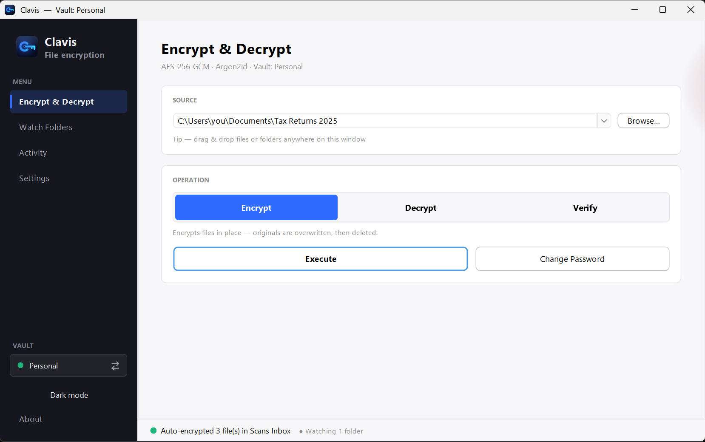Click the Change Password button
Screen dimensions: 705x442
572,259
